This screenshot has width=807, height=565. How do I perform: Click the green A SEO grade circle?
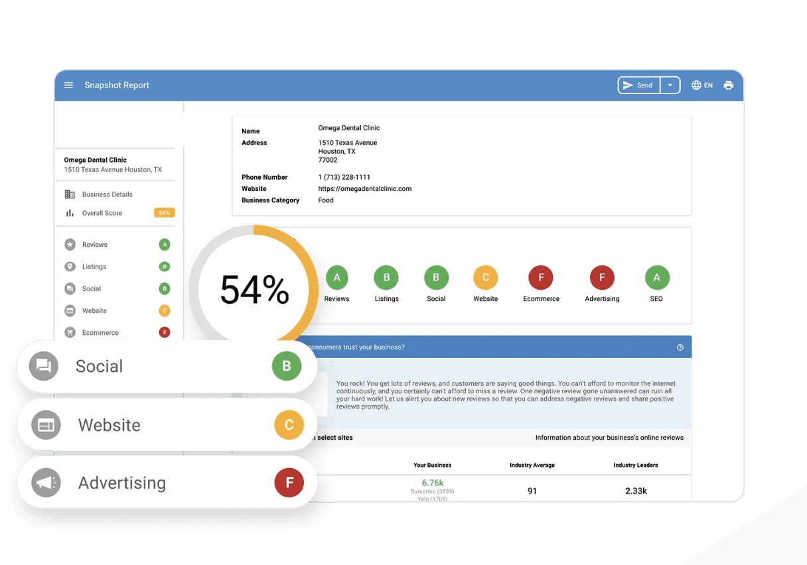656,278
